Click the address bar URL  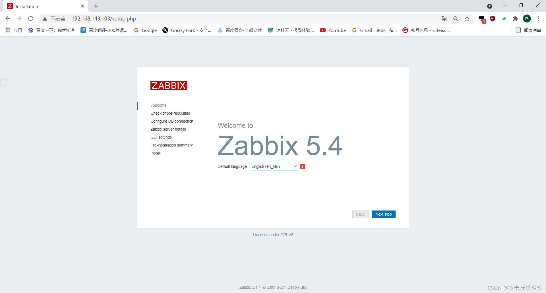point(104,18)
